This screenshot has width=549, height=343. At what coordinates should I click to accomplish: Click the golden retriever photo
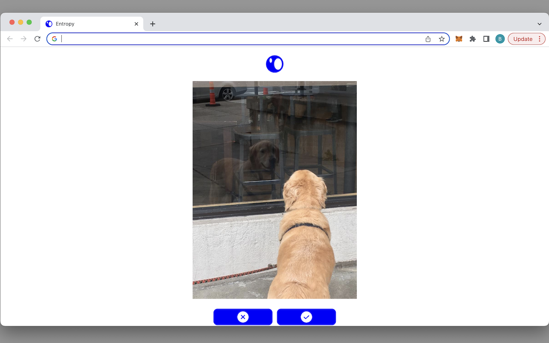tap(274, 190)
